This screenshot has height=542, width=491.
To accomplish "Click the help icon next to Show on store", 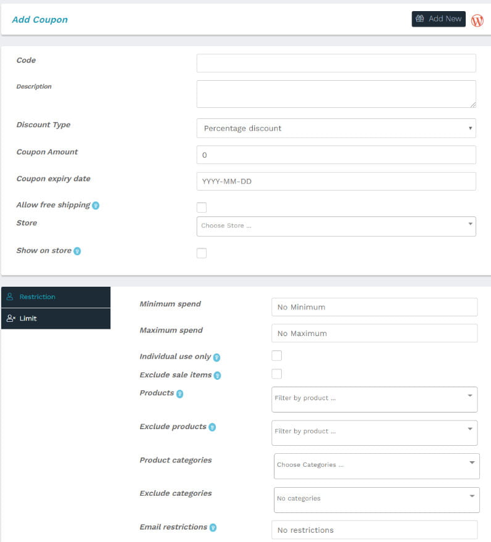I will 78,251.
